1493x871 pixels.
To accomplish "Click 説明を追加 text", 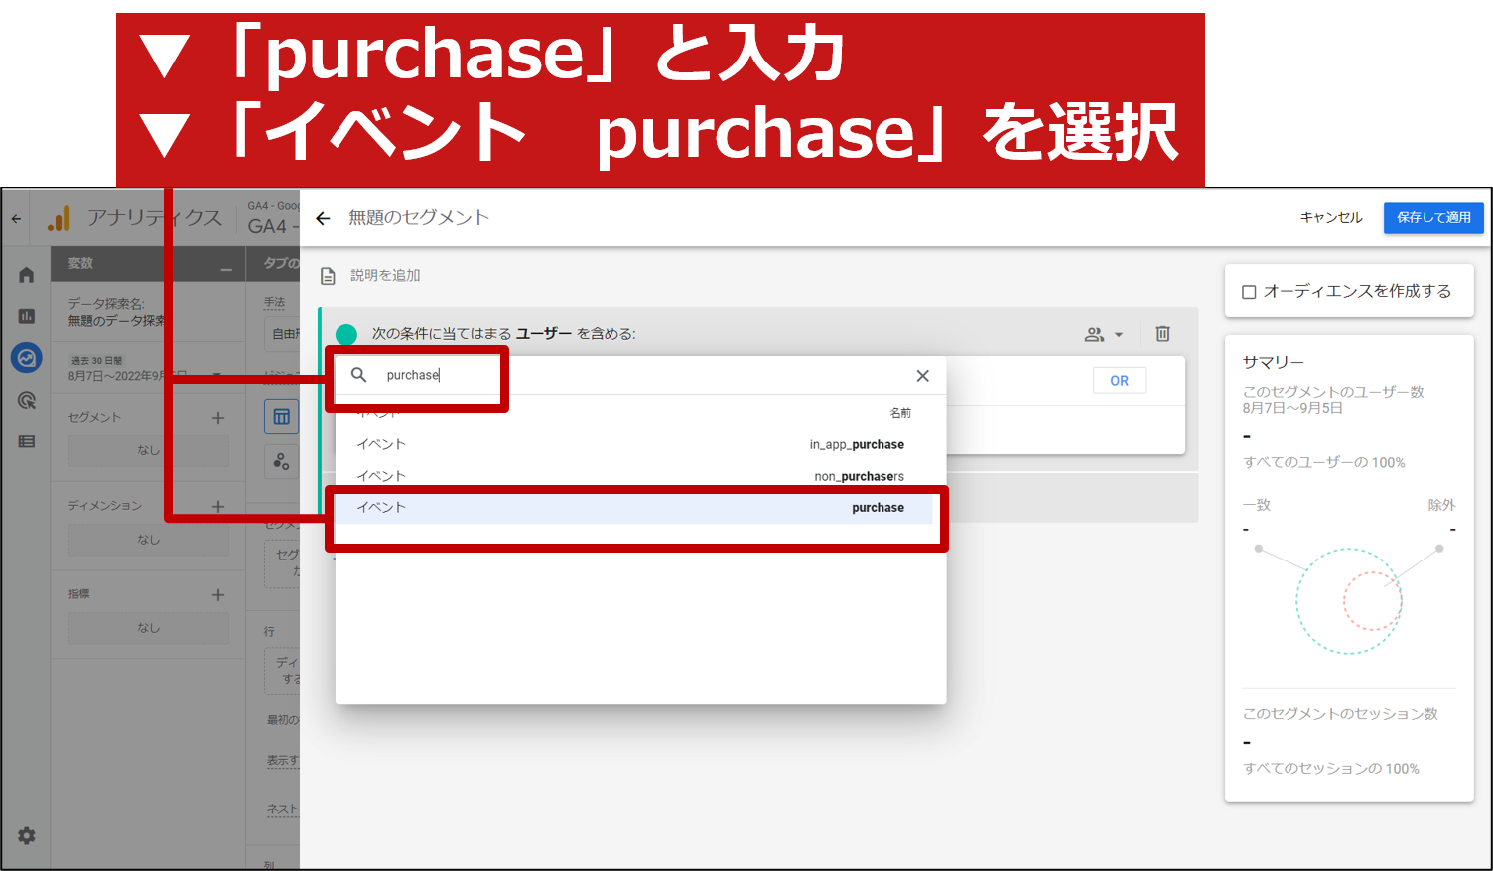I will (385, 276).
